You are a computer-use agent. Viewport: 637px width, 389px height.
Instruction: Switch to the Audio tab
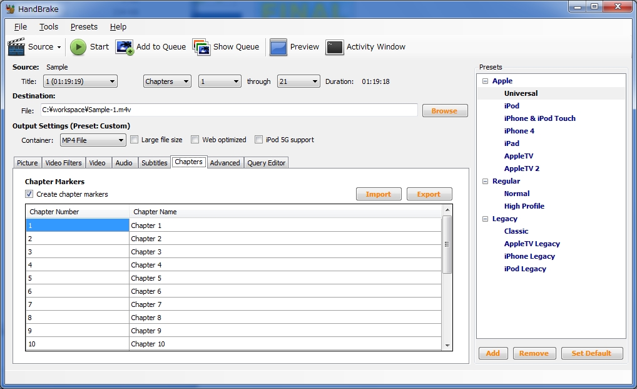(124, 163)
